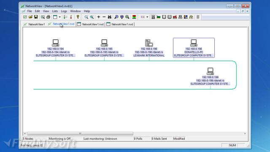Click the 192-168-0-199.rdsnet.ro hostname label
Image resolution: width=270 pixels, height=152 pixels.
pyautogui.click(x=210, y=81)
